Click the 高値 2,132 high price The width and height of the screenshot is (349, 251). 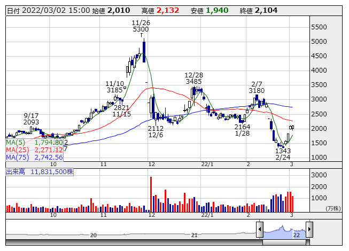(x=160, y=11)
